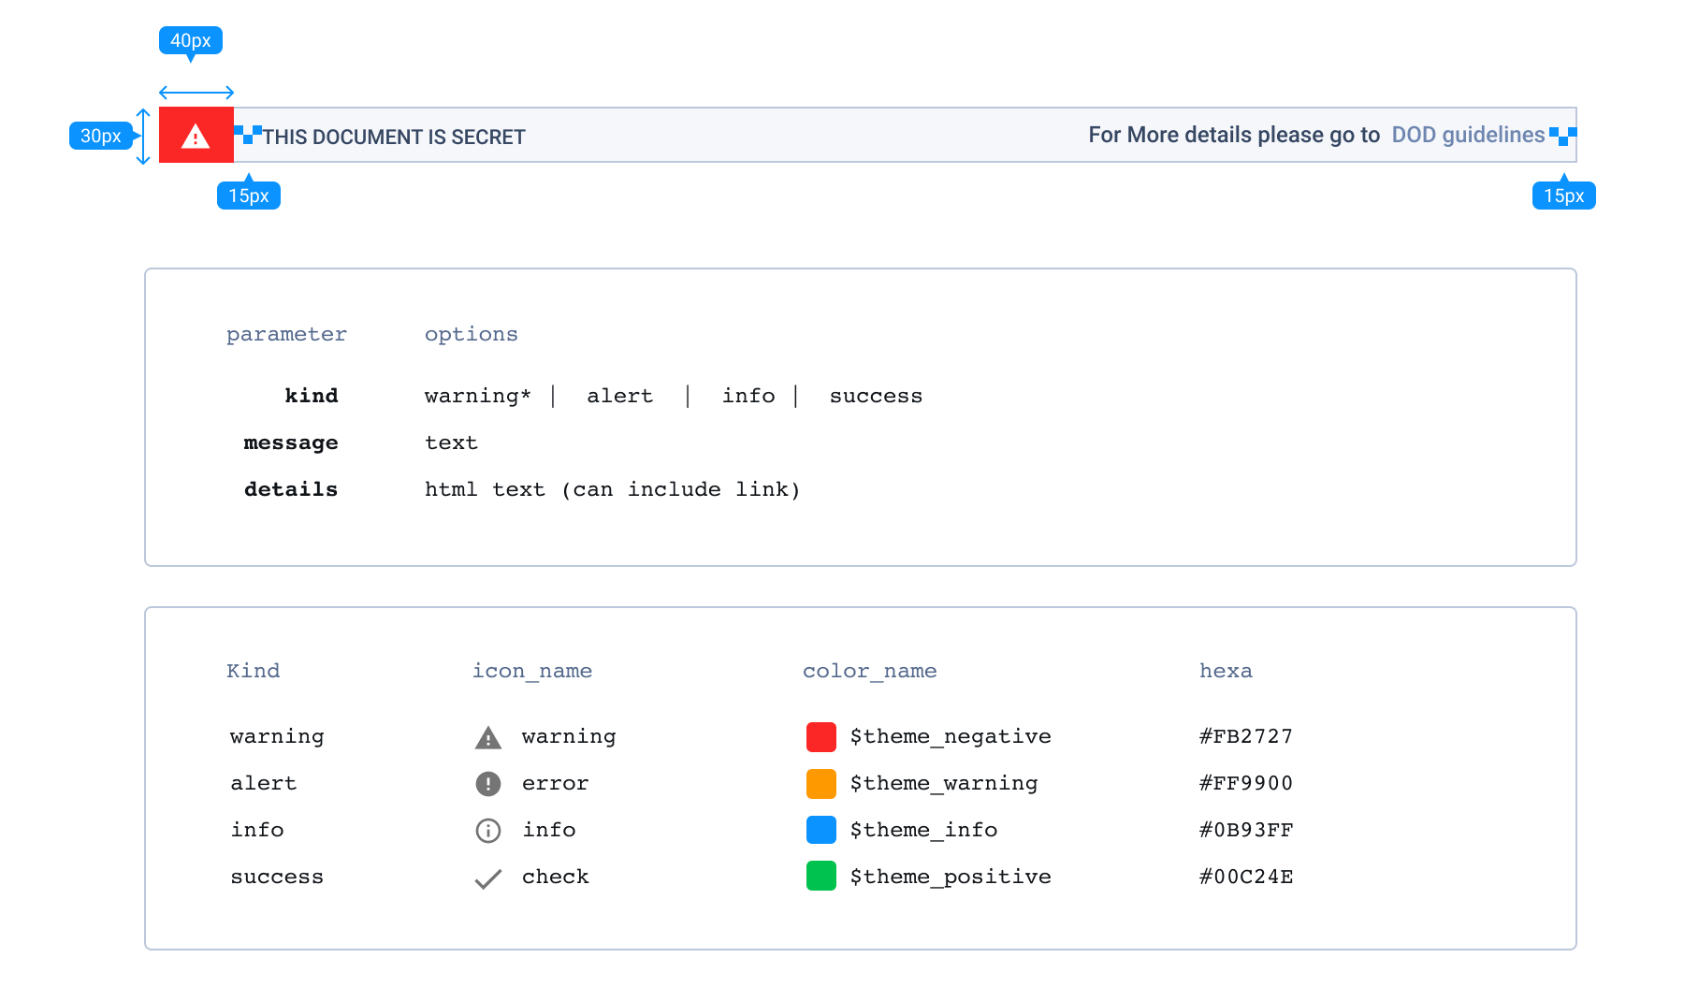Click the 'alert' option in kind row
This screenshot has width=1684, height=1001.
tap(620, 396)
